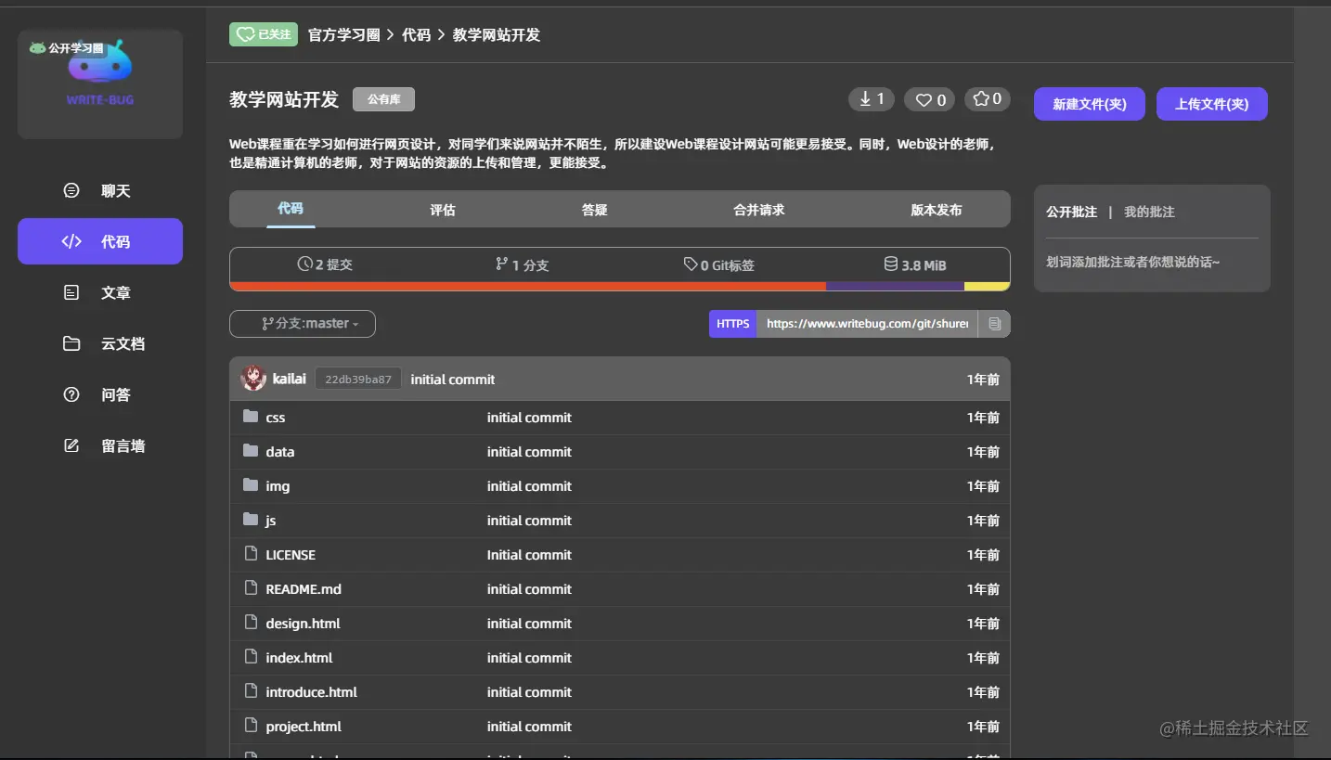Click the article icon beside 文章
This screenshot has height=760, width=1331.
(x=71, y=292)
